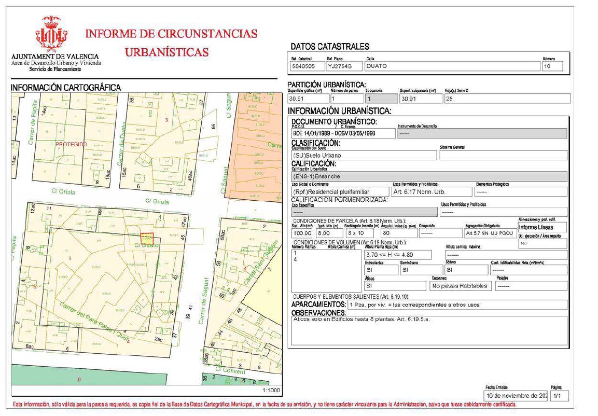Screen dimensions: 598x416
Task: Click the Servicio de Planeamiento text
Action: pyautogui.click(x=55, y=69)
